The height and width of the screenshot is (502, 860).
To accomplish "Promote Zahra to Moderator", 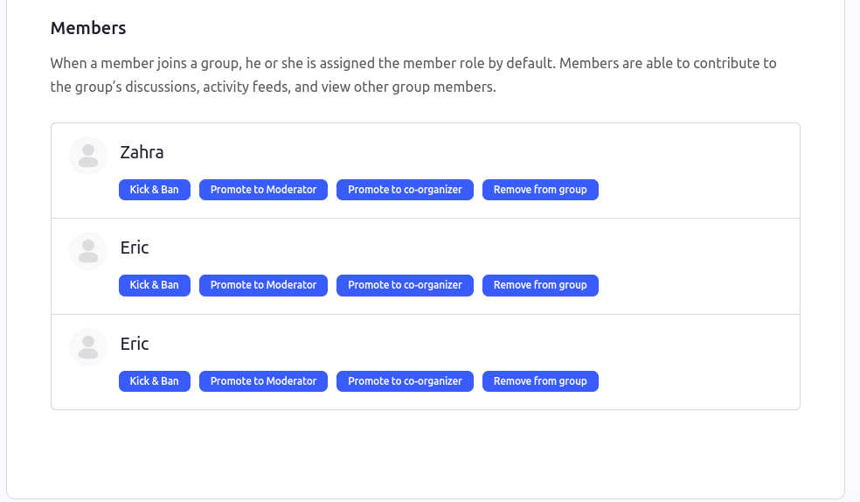I will (263, 190).
